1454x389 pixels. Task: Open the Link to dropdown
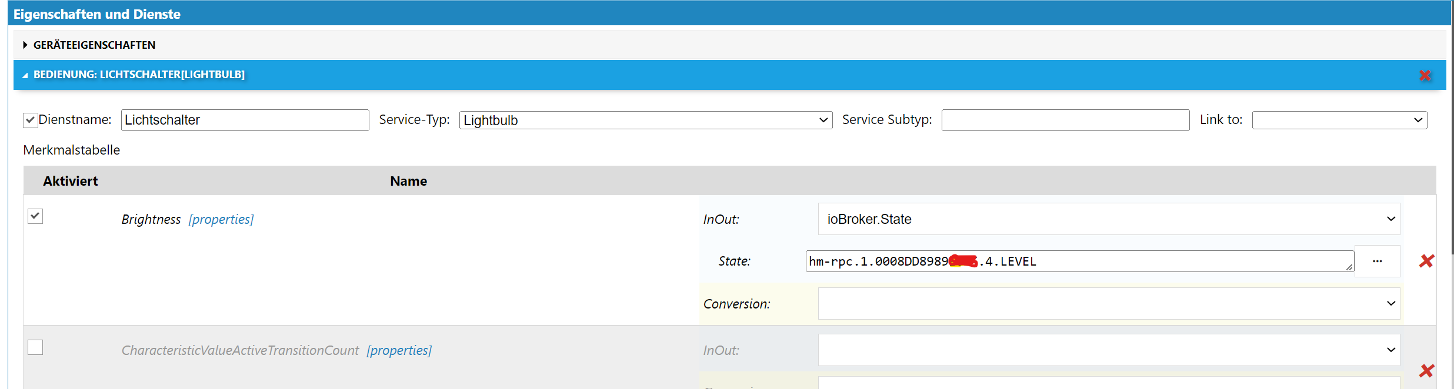click(x=1339, y=120)
